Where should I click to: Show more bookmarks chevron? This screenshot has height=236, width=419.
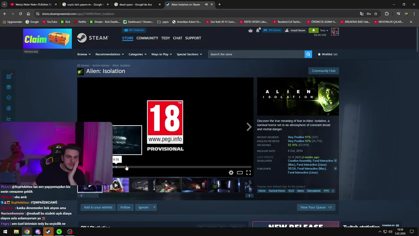[411, 22]
